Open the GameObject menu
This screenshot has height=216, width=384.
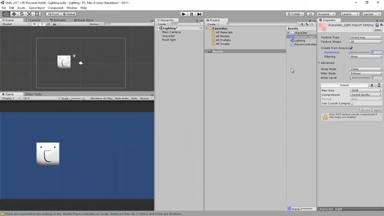(x=37, y=8)
